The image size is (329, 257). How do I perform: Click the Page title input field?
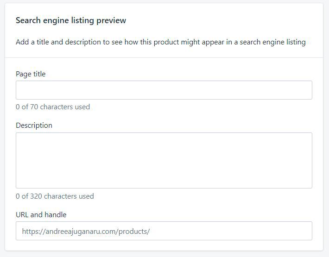click(x=164, y=90)
